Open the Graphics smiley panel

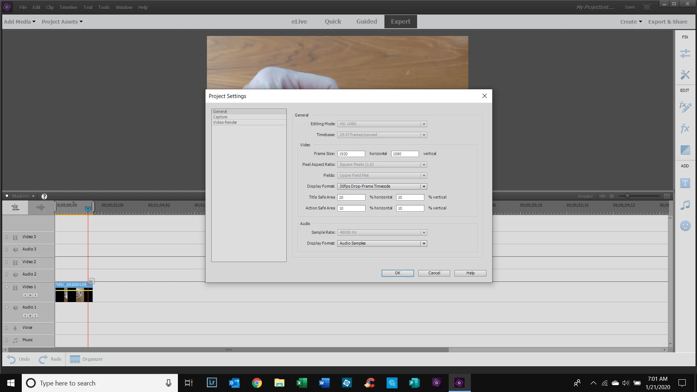tap(685, 226)
